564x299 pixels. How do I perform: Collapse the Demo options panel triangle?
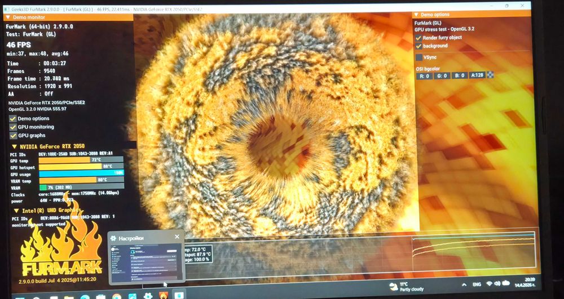tap(416, 14)
